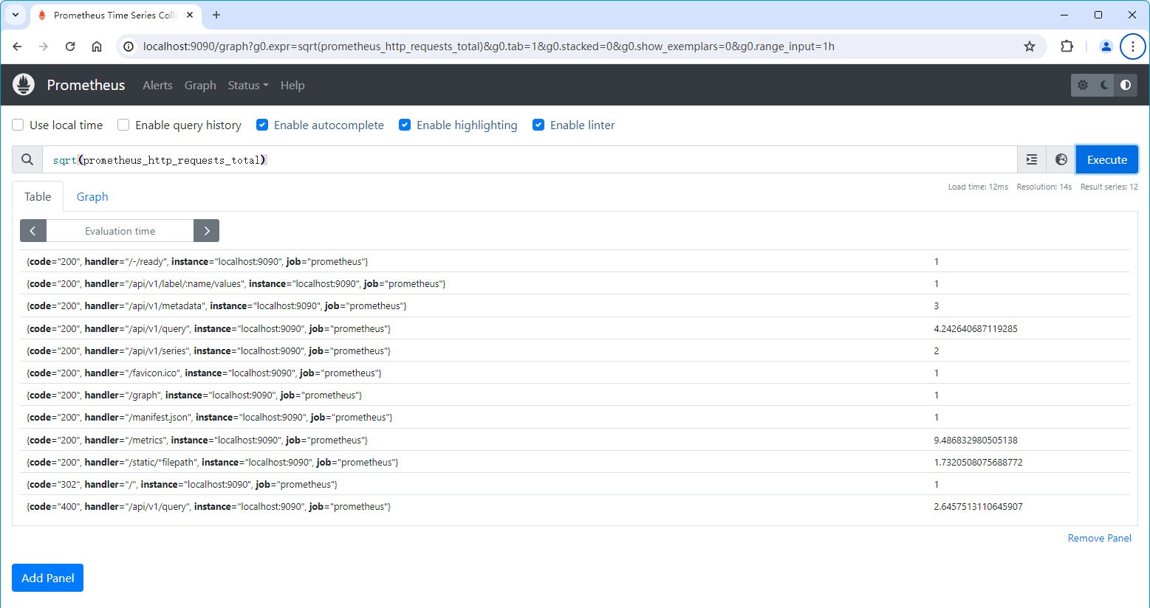
Task: Open a new browser tab
Action: tap(216, 15)
